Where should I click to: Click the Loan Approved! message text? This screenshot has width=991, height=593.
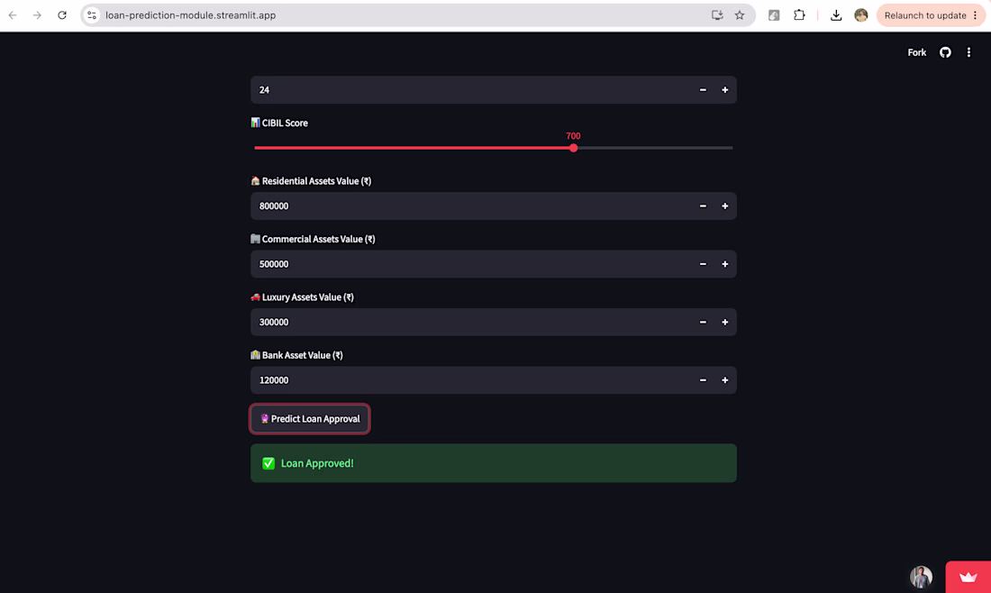click(316, 463)
